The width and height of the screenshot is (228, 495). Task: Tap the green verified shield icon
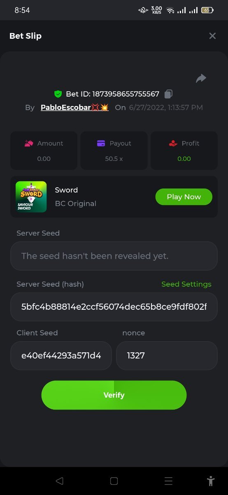[58, 94]
